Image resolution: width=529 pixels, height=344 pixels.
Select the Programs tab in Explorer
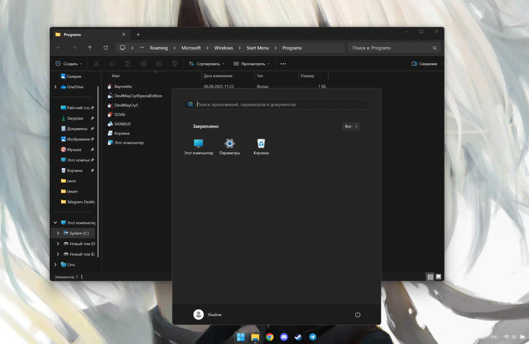coord(91,34)
